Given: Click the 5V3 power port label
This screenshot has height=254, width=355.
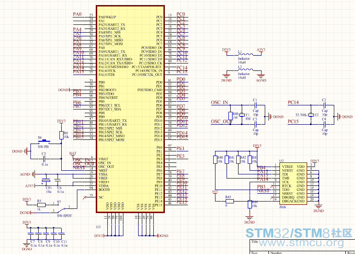Looking at the screenshot, I should tap(215, 192).
